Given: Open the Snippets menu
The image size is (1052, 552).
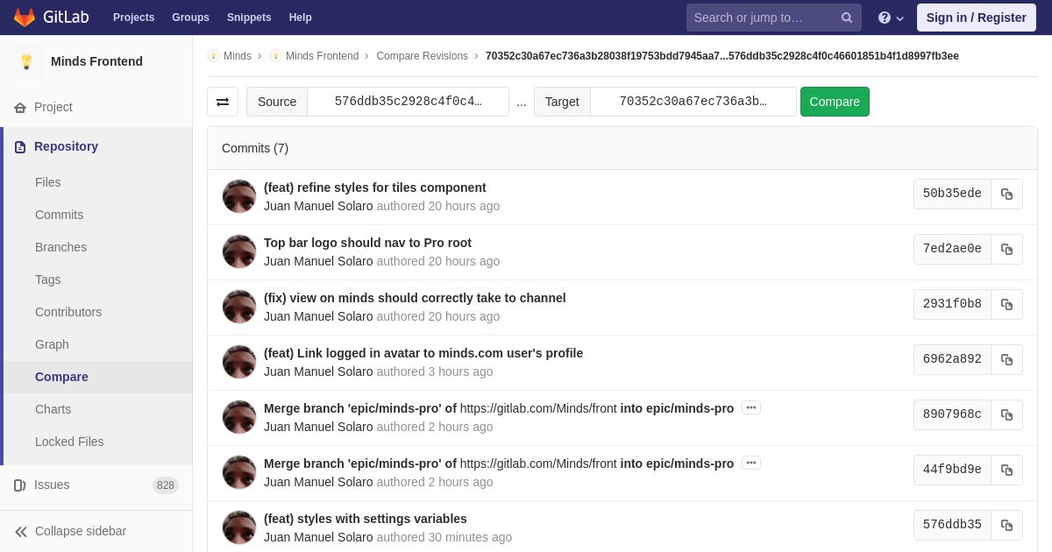Looking at the screenshot, I should [x=249, y=18].
